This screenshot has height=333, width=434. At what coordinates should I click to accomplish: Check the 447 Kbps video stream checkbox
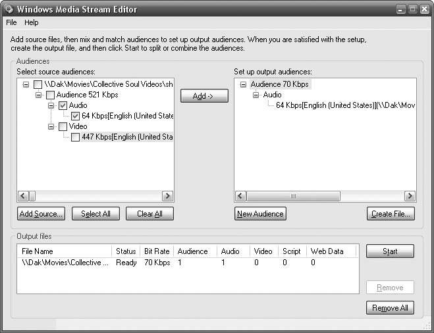pyautogui.click(x=76, y=137)
